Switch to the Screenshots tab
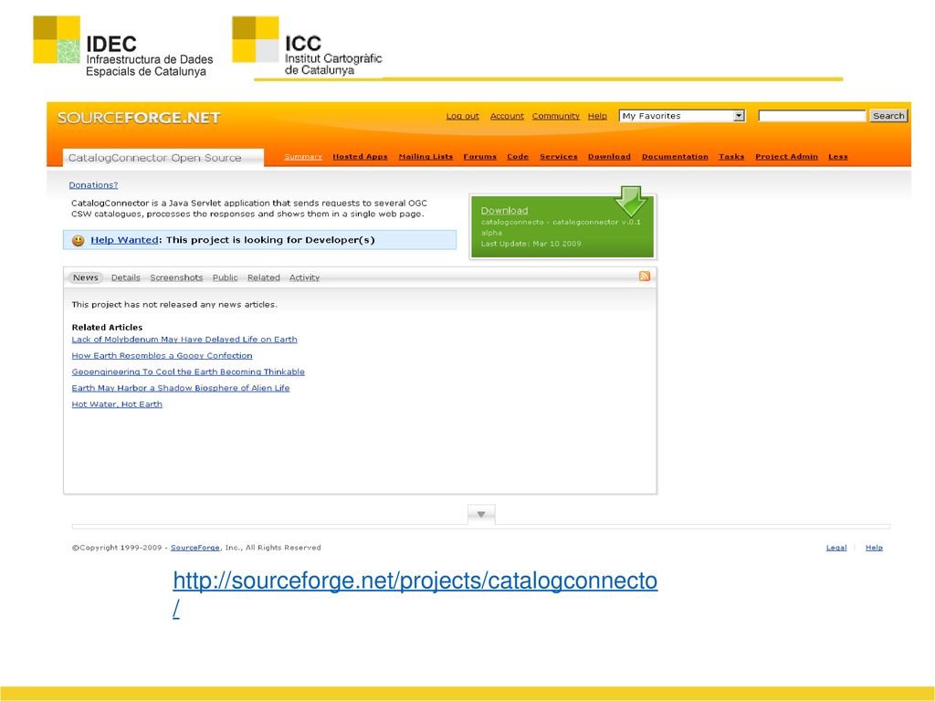The image size is (935, 701). point(176,277)
